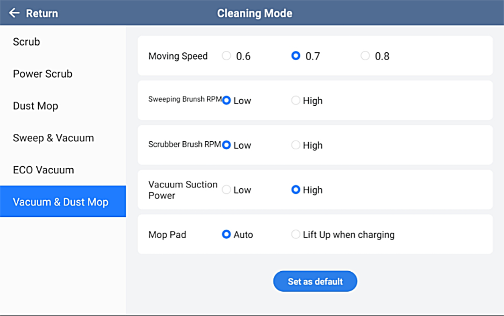The height and width of the screenshot is (316, 504).
Task: Set Vacuum Suction Power to High
Action: pos(296,190)
